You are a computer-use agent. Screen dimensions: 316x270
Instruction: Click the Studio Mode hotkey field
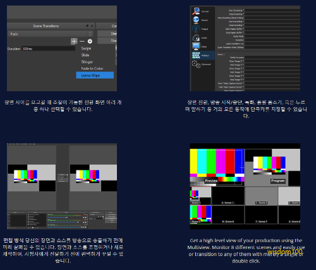pyautogui.click(x=272, y=36)
